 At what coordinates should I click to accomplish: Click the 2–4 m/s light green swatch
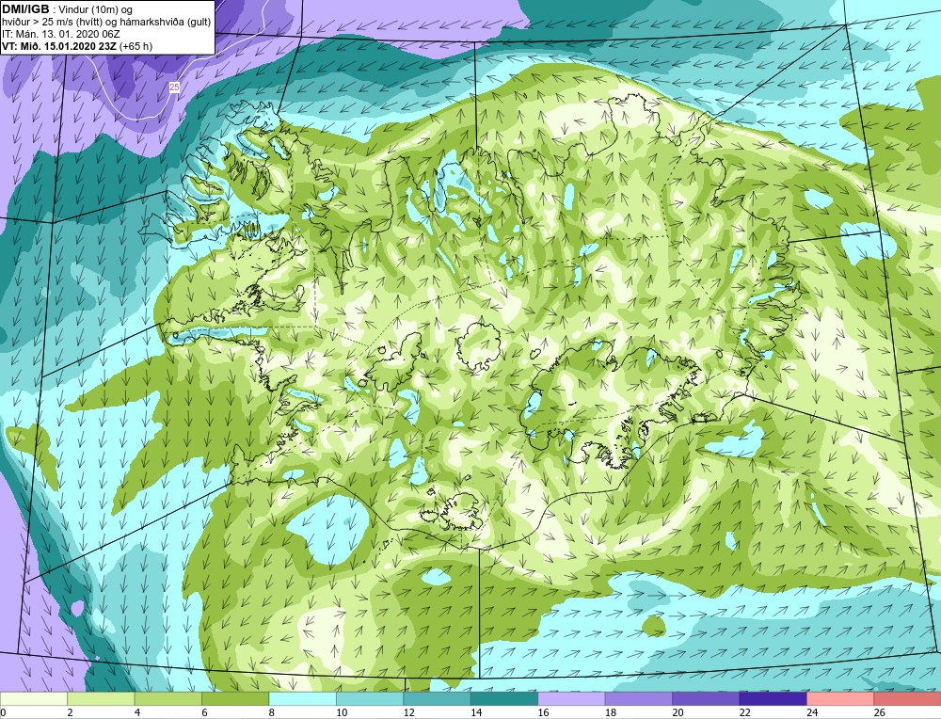pyautogui.click(x=101, y=698)
